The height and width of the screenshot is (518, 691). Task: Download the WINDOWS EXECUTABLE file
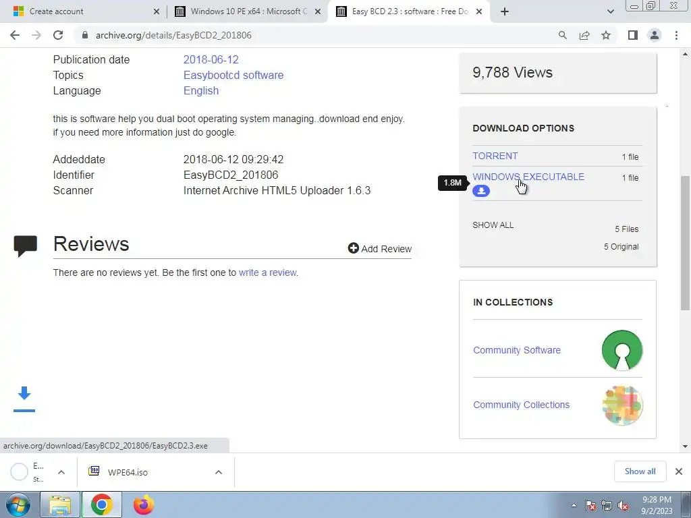click(528, 177)
